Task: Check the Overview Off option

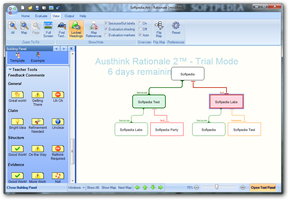Action: click(x=140, y=29)
